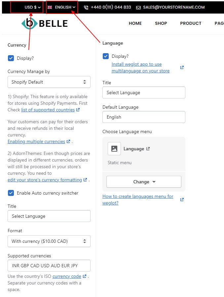Viewport: 224px width, 297px height.
Task: Open the currency Format dropdown
Action: (x=49, y=241)
